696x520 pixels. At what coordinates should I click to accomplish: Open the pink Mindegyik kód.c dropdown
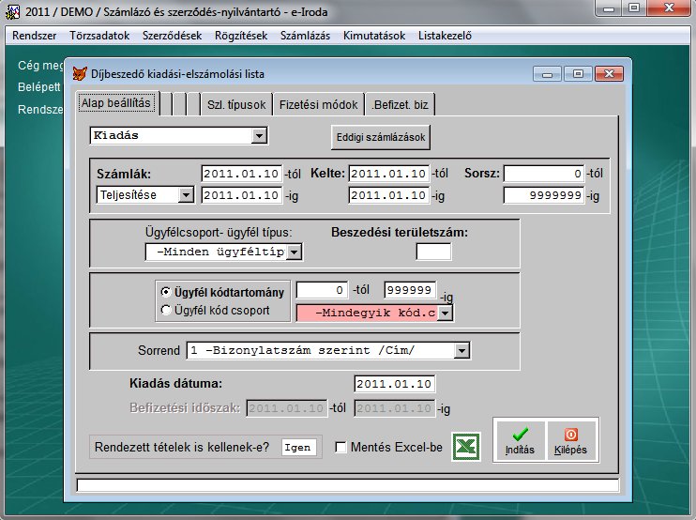click(x=445, y=313)
